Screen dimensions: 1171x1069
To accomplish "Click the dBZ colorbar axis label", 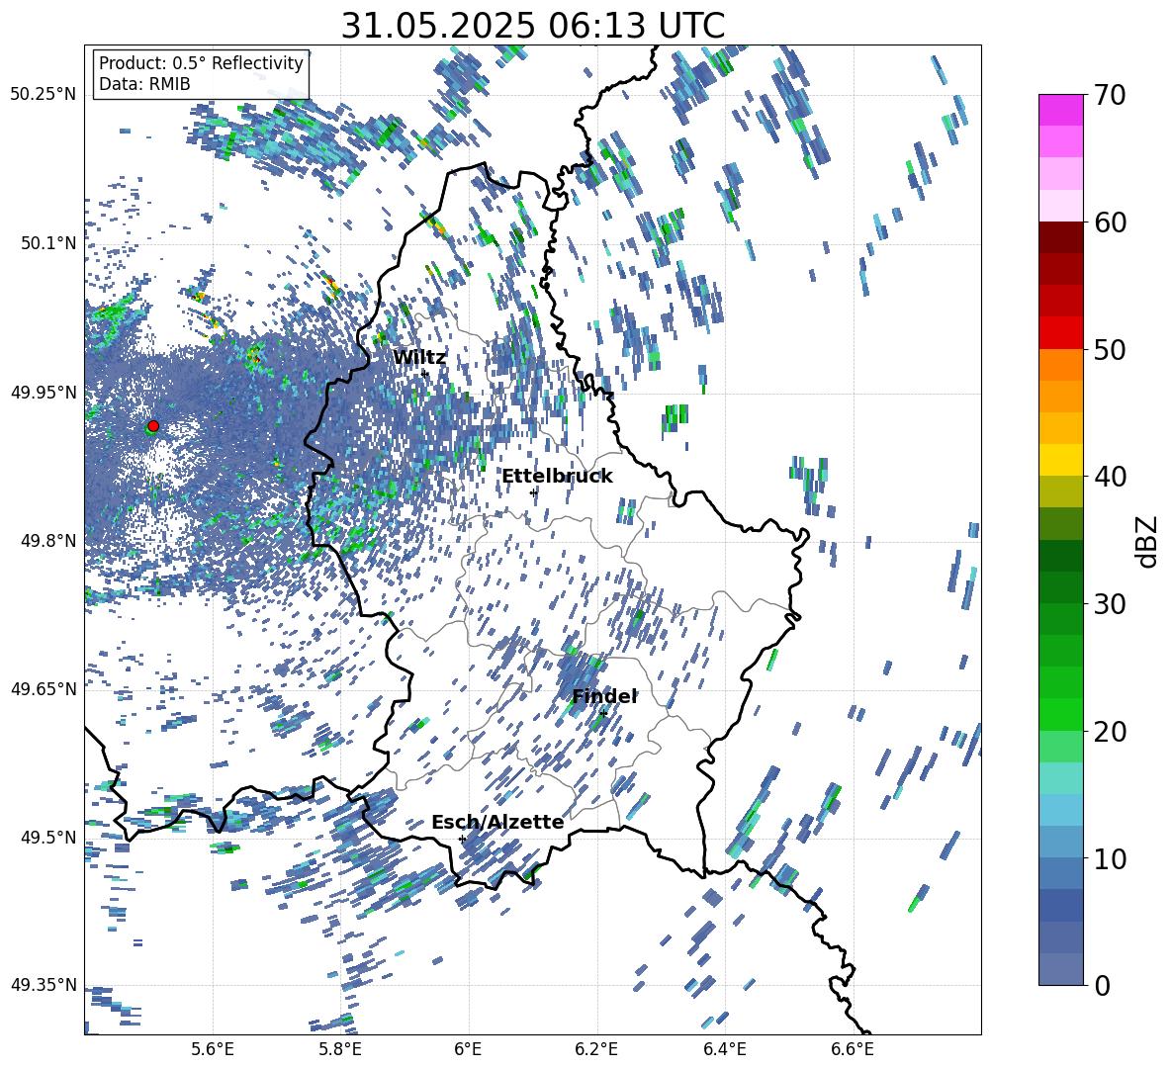I will [1148, 541].
